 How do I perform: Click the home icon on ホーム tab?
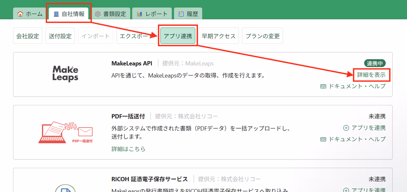click(x=20, y=14)
